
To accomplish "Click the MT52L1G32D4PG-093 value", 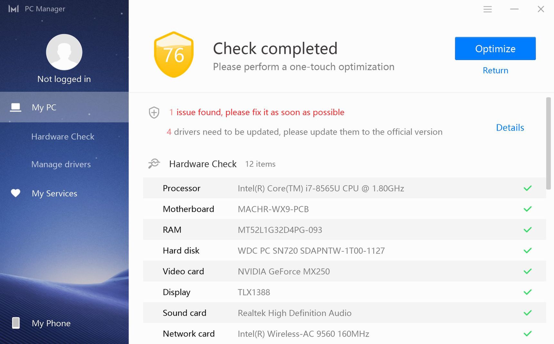I will [280, 230].
